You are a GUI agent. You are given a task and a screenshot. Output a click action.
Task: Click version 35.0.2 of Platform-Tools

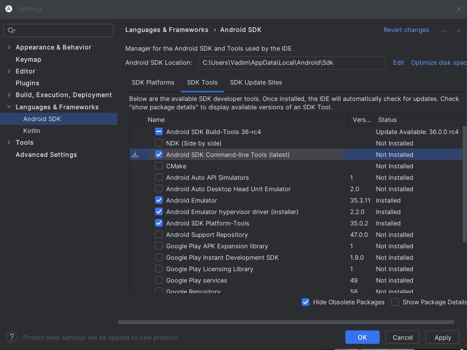[360, 223]
